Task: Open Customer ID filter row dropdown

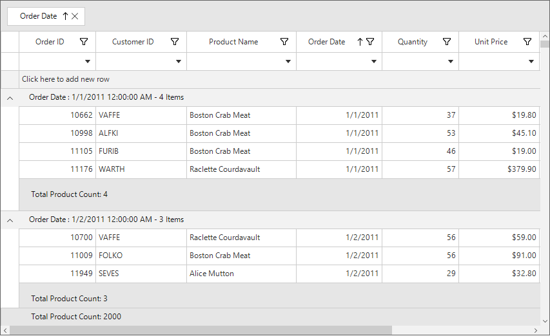Action: [179, 62]
